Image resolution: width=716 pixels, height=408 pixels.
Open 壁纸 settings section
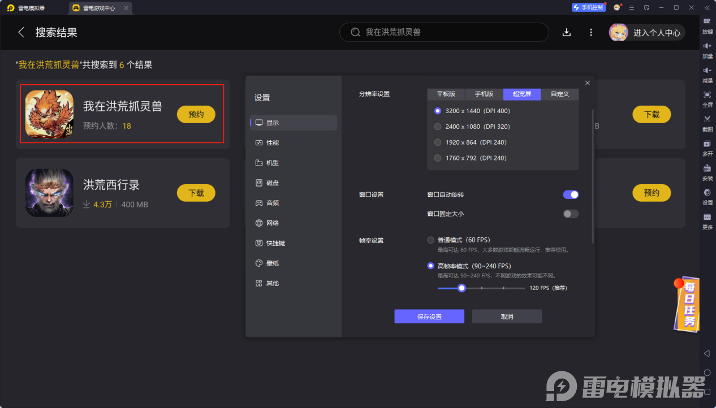(x=294, y=263)
